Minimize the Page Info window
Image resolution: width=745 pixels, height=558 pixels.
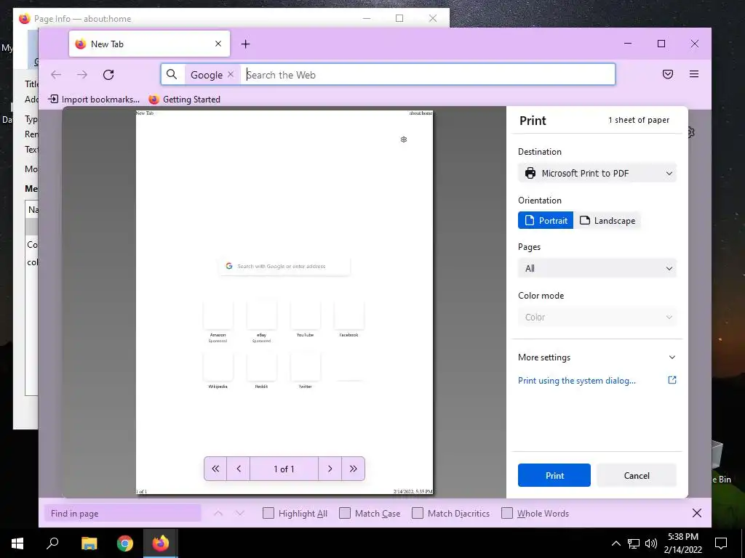(367, 18)
